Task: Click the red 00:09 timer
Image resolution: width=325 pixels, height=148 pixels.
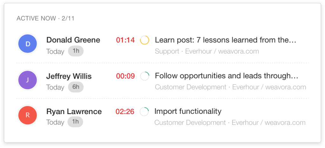Action: point(125,76)
